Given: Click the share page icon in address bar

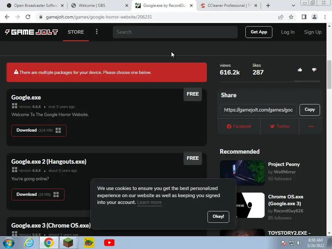Looking at the screenshot, I should point(281,17).
